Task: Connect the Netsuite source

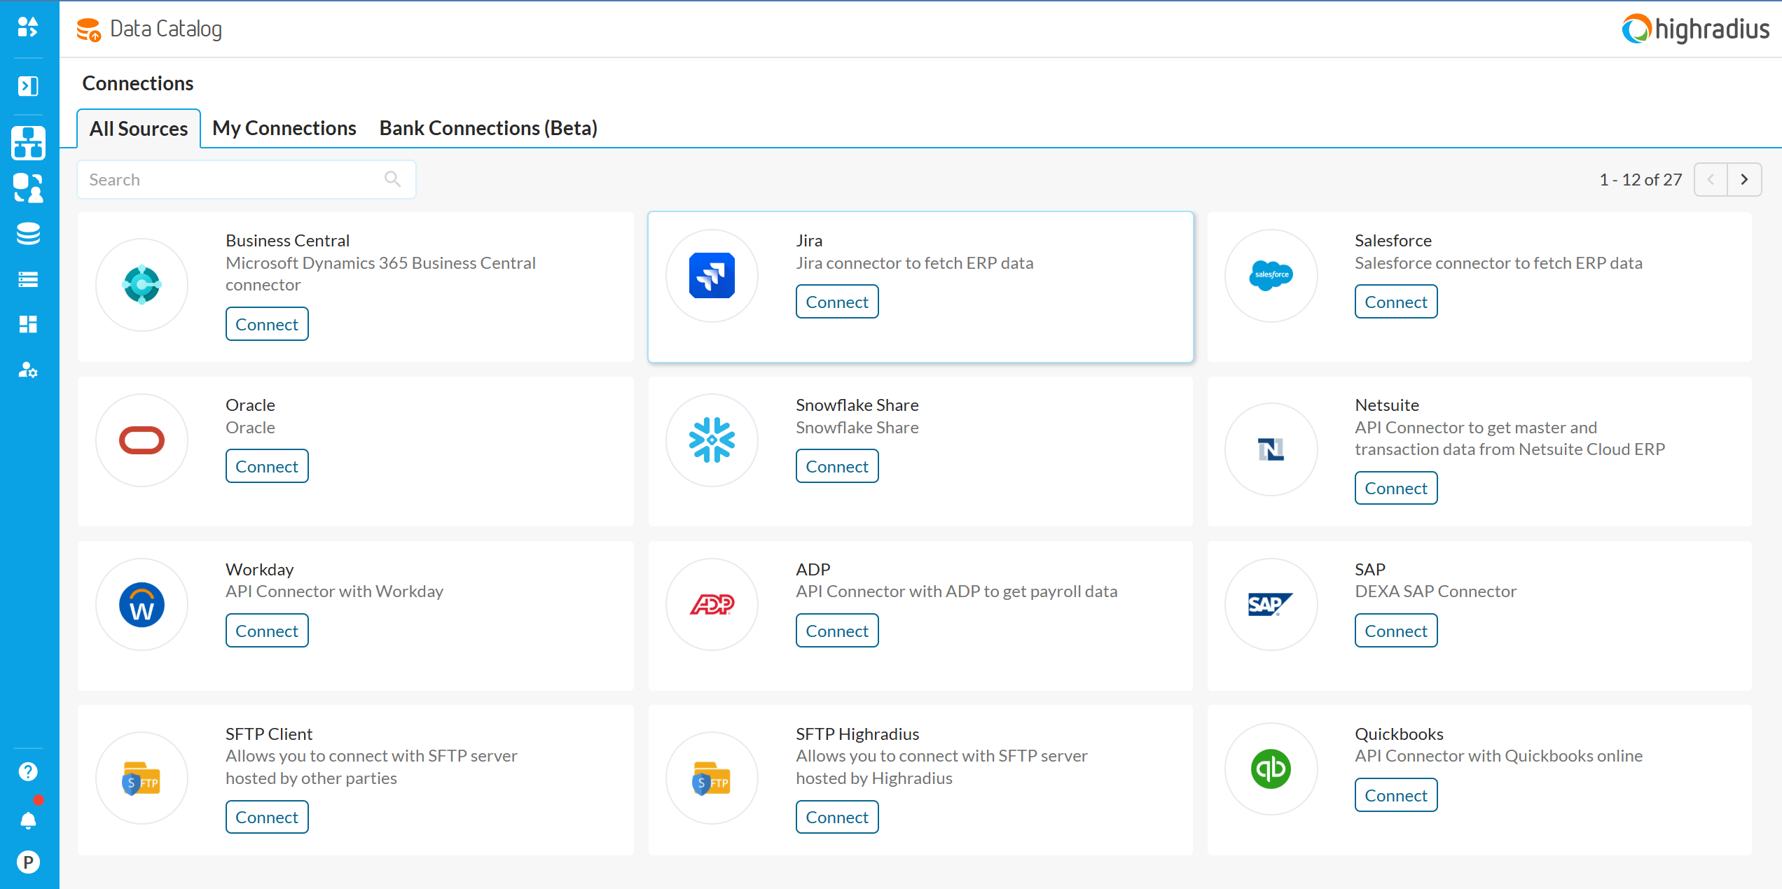Action: click(1396, 488)
